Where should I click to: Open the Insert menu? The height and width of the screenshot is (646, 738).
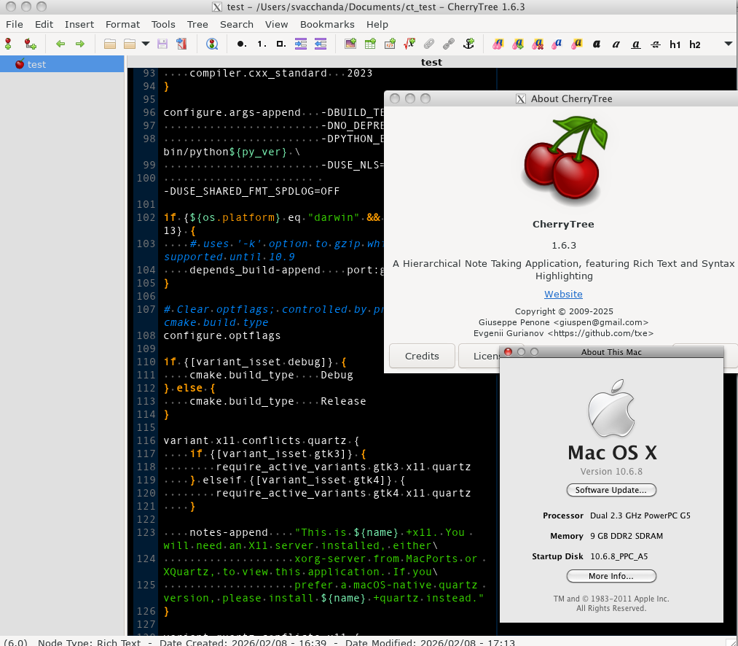coord(79,24)
